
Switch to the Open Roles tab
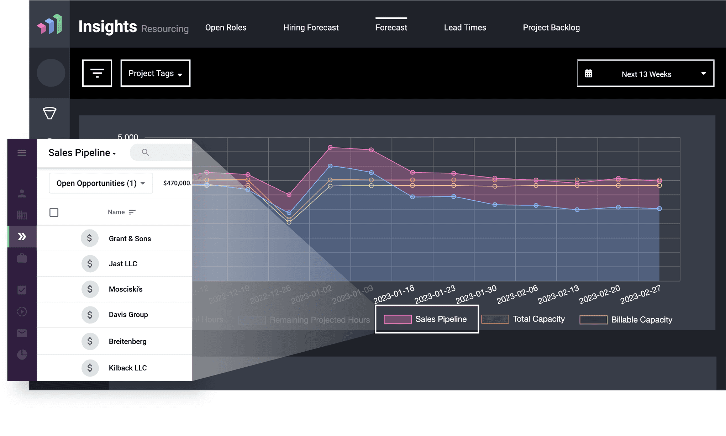(226, 27)
